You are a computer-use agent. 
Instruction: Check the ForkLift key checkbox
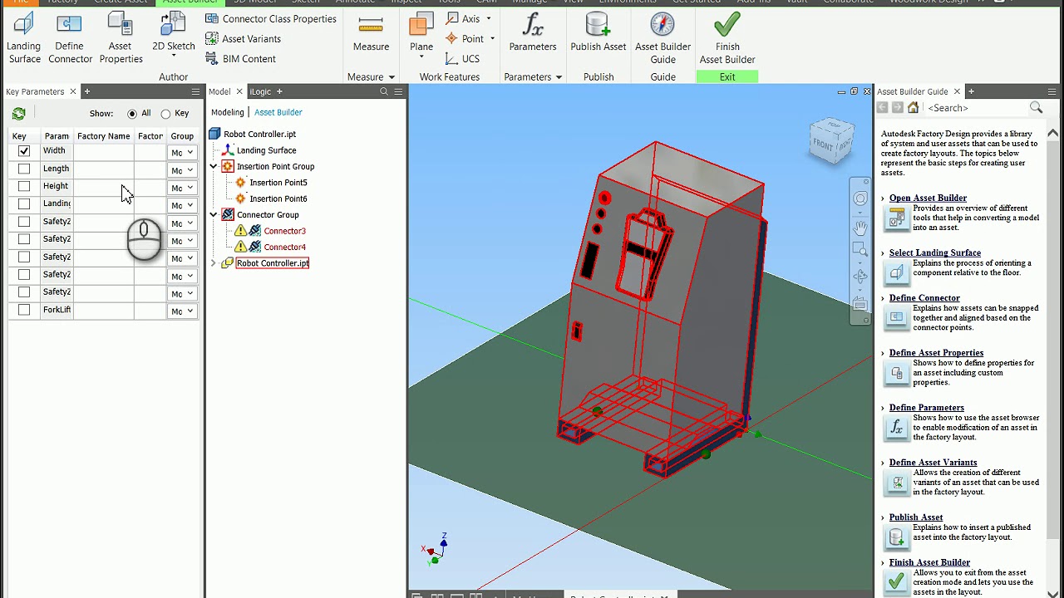pos(24,310)
